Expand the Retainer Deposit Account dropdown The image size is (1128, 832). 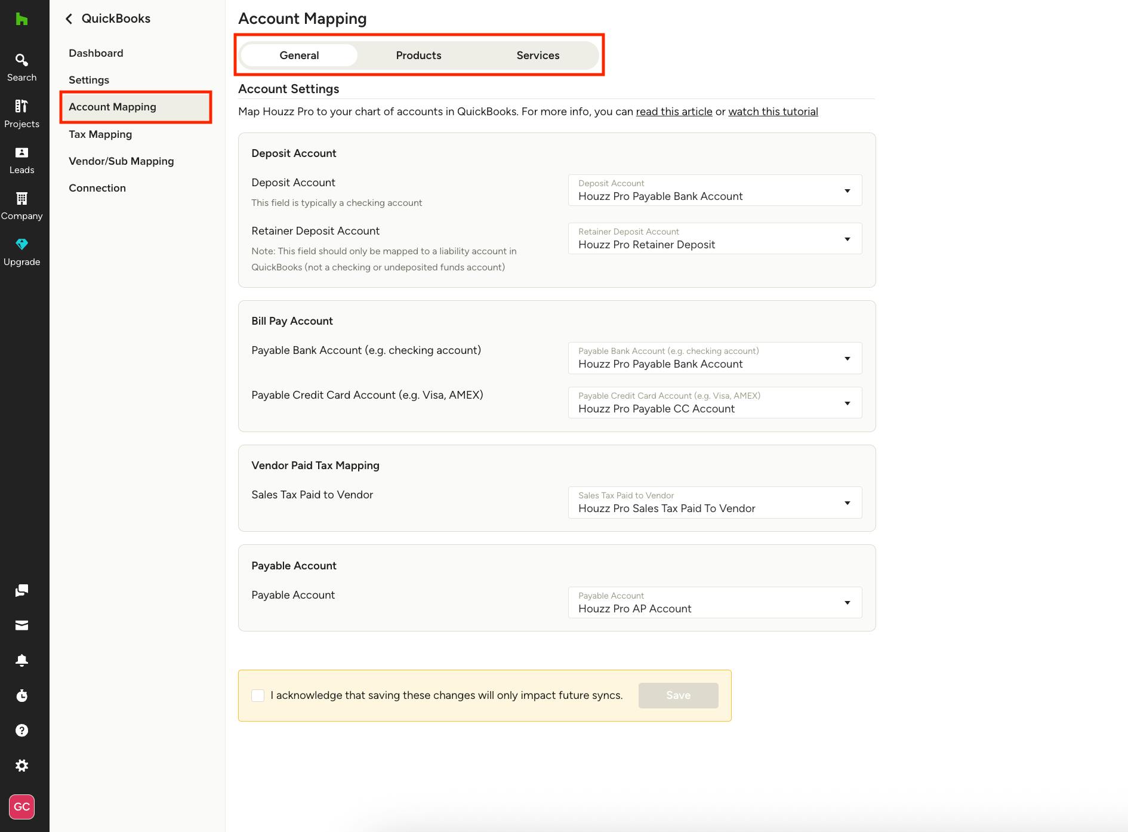(x=715, y=239)
